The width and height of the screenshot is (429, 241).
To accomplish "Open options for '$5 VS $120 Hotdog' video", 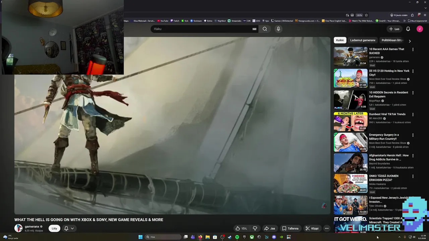I will [x=413, y=71].
